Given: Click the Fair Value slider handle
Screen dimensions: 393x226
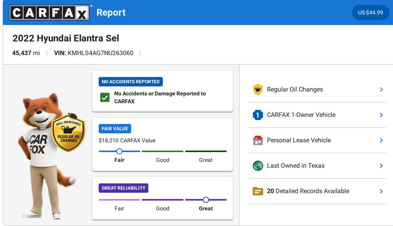Looking at the screenshot, I should (x=119, y=151).
